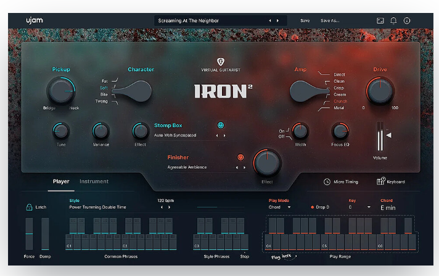
Task: Click the Pickup knob
Action: [x=61, y=91]
